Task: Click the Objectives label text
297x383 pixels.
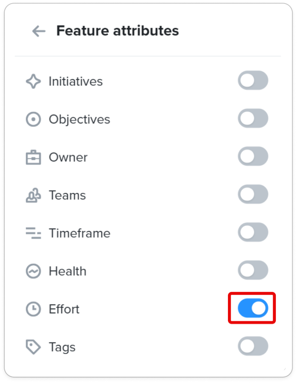Action: click(80, 120)
